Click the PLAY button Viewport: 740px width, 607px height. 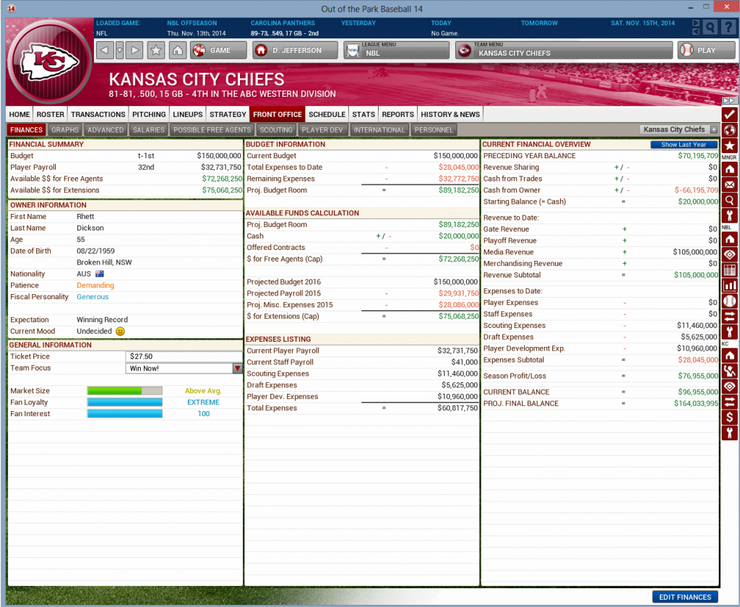707,50
